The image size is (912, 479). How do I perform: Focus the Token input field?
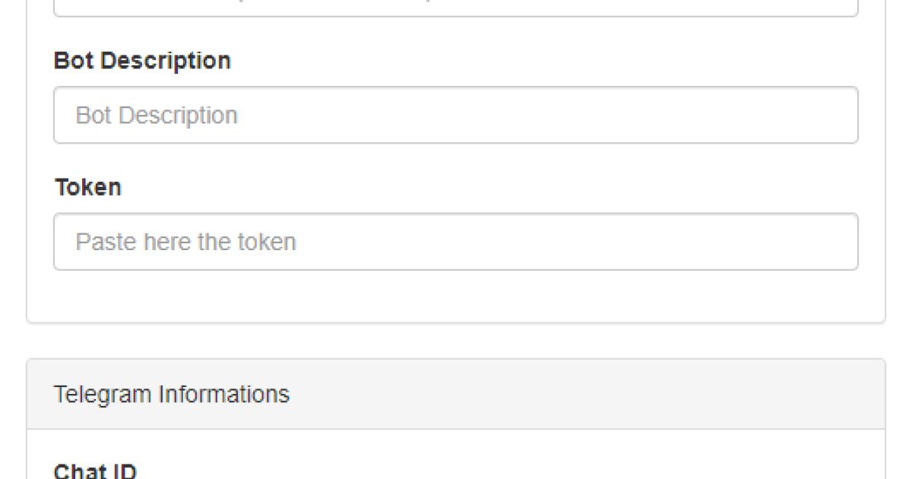coord(456,242)
